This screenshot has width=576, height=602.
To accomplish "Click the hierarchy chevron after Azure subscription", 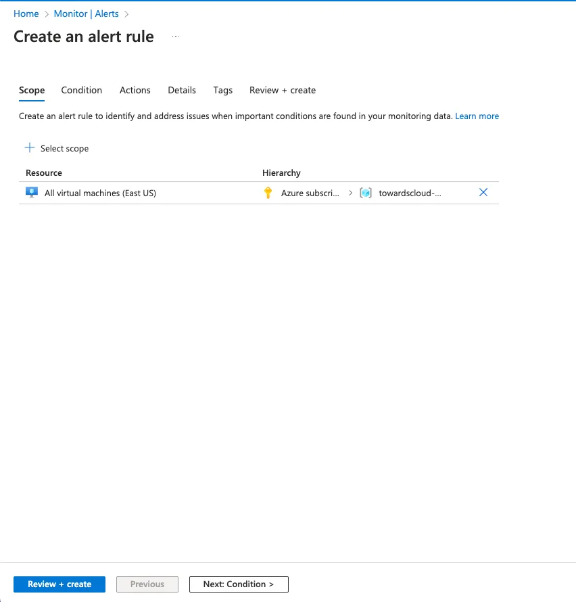I will [350, 193].
